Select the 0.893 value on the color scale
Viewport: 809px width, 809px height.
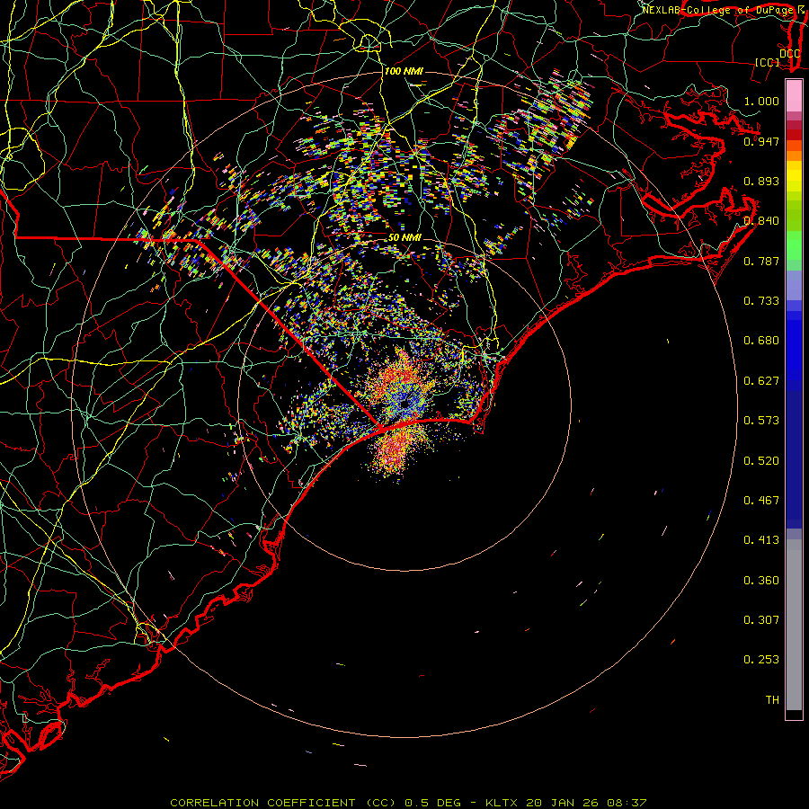pos(761,181)
